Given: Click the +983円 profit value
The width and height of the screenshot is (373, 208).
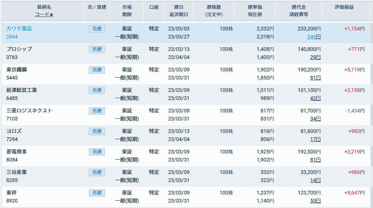Looking at the screenshot, I should tap(356, 131).
